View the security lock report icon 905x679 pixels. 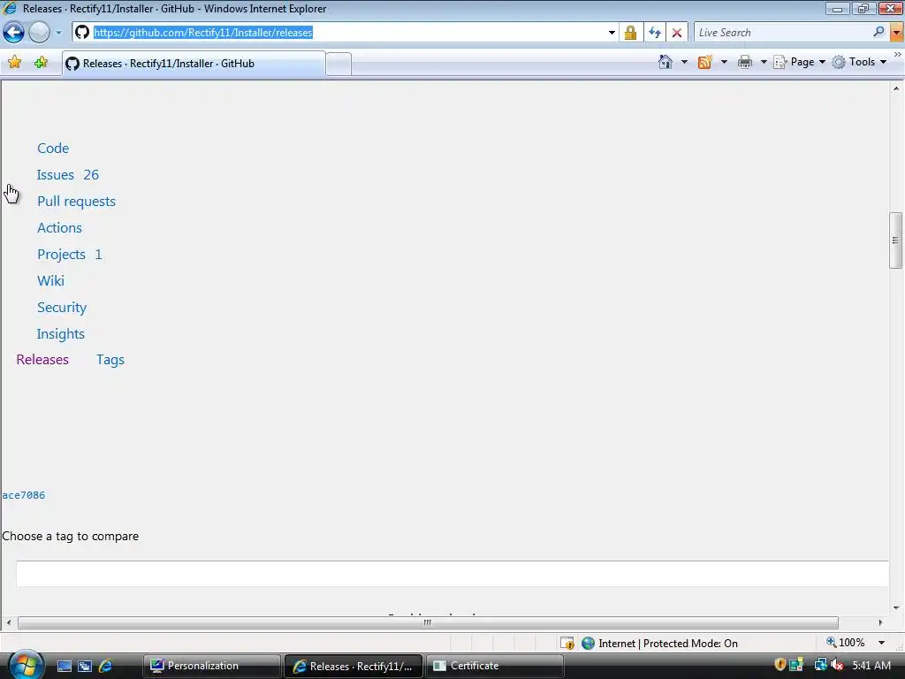pos(630,33)
